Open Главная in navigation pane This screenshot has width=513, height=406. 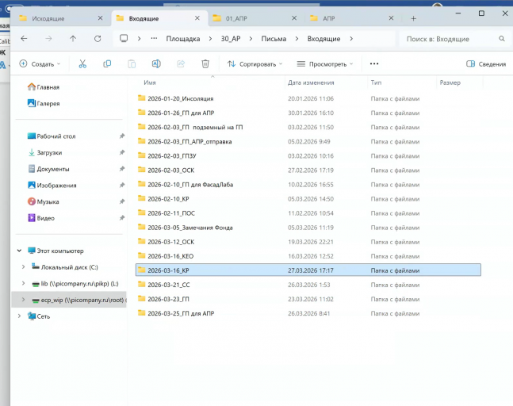click(44, 87)
